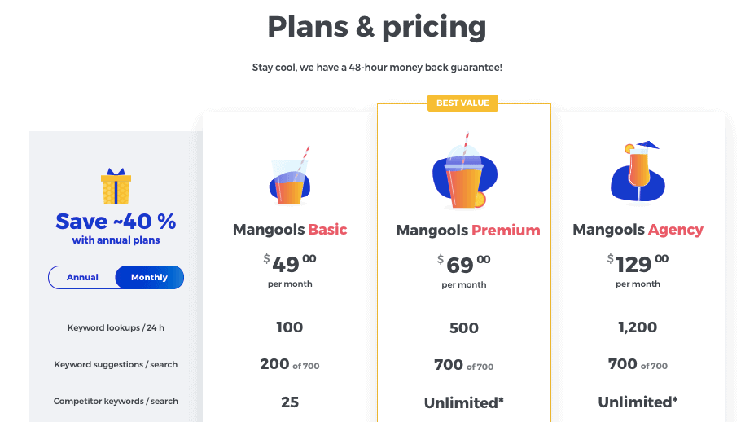Viewport: 754px width, 422px height.
Task: Click Unlimited* under the Agency plan
Action: point(638,402)
